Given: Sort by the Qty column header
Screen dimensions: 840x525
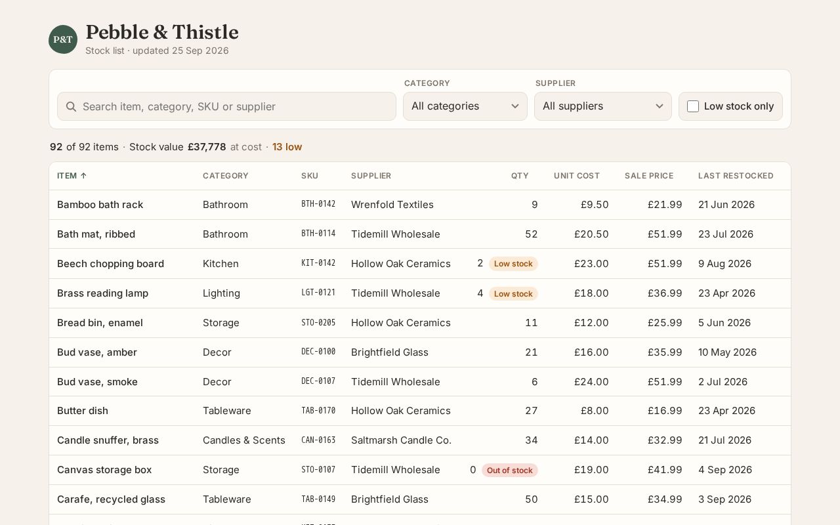Looking at the screenshot, I should pos(520,176).
